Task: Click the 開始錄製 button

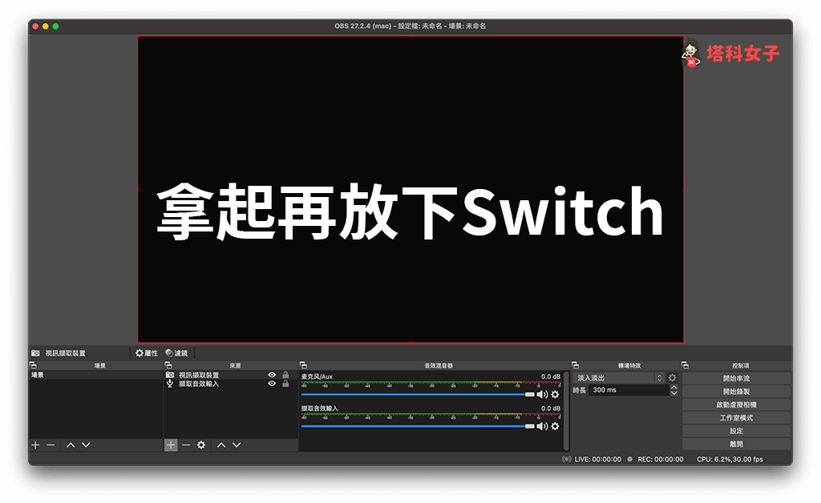Action: (736, 392)
